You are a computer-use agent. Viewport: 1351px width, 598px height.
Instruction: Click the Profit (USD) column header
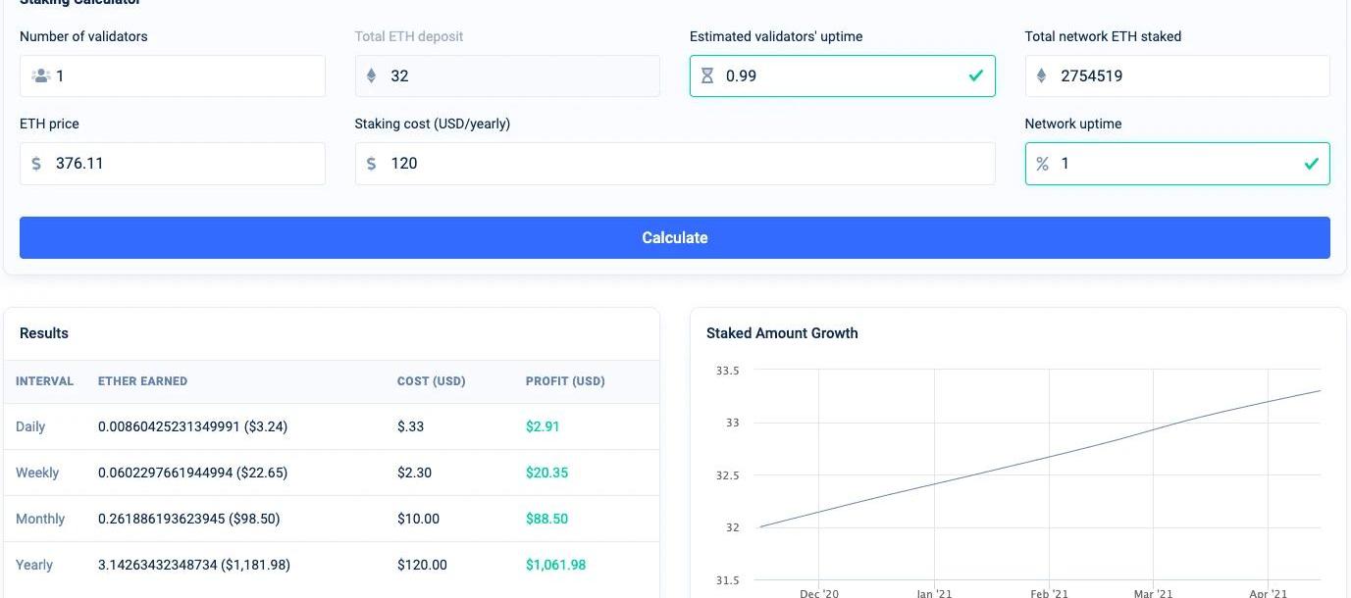[565, 381]
